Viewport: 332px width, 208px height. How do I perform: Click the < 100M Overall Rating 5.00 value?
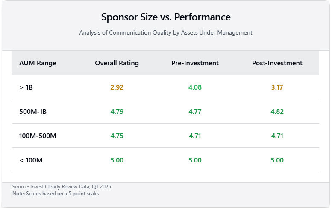point(117,160)
